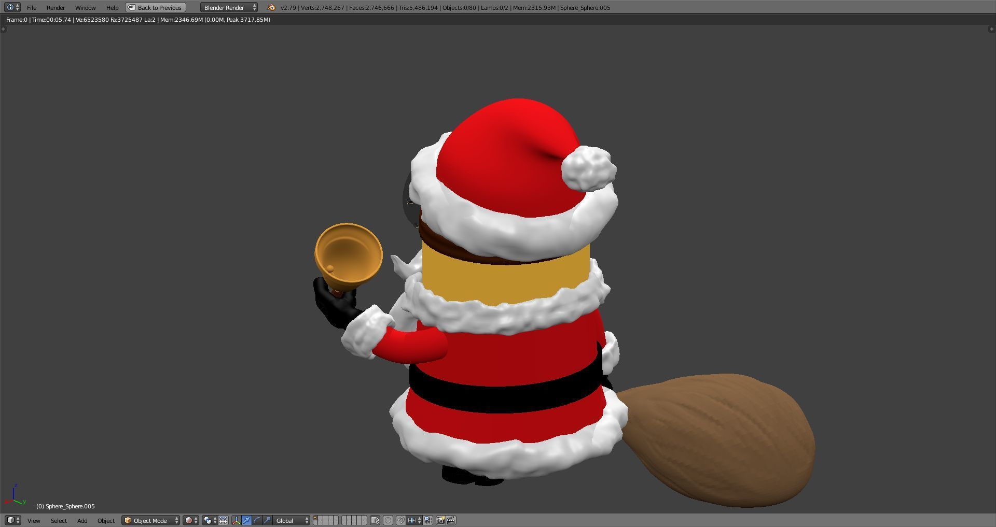996x527 pixels.
Task: Toggle the snap magnet icon
Action: [401, 520]
